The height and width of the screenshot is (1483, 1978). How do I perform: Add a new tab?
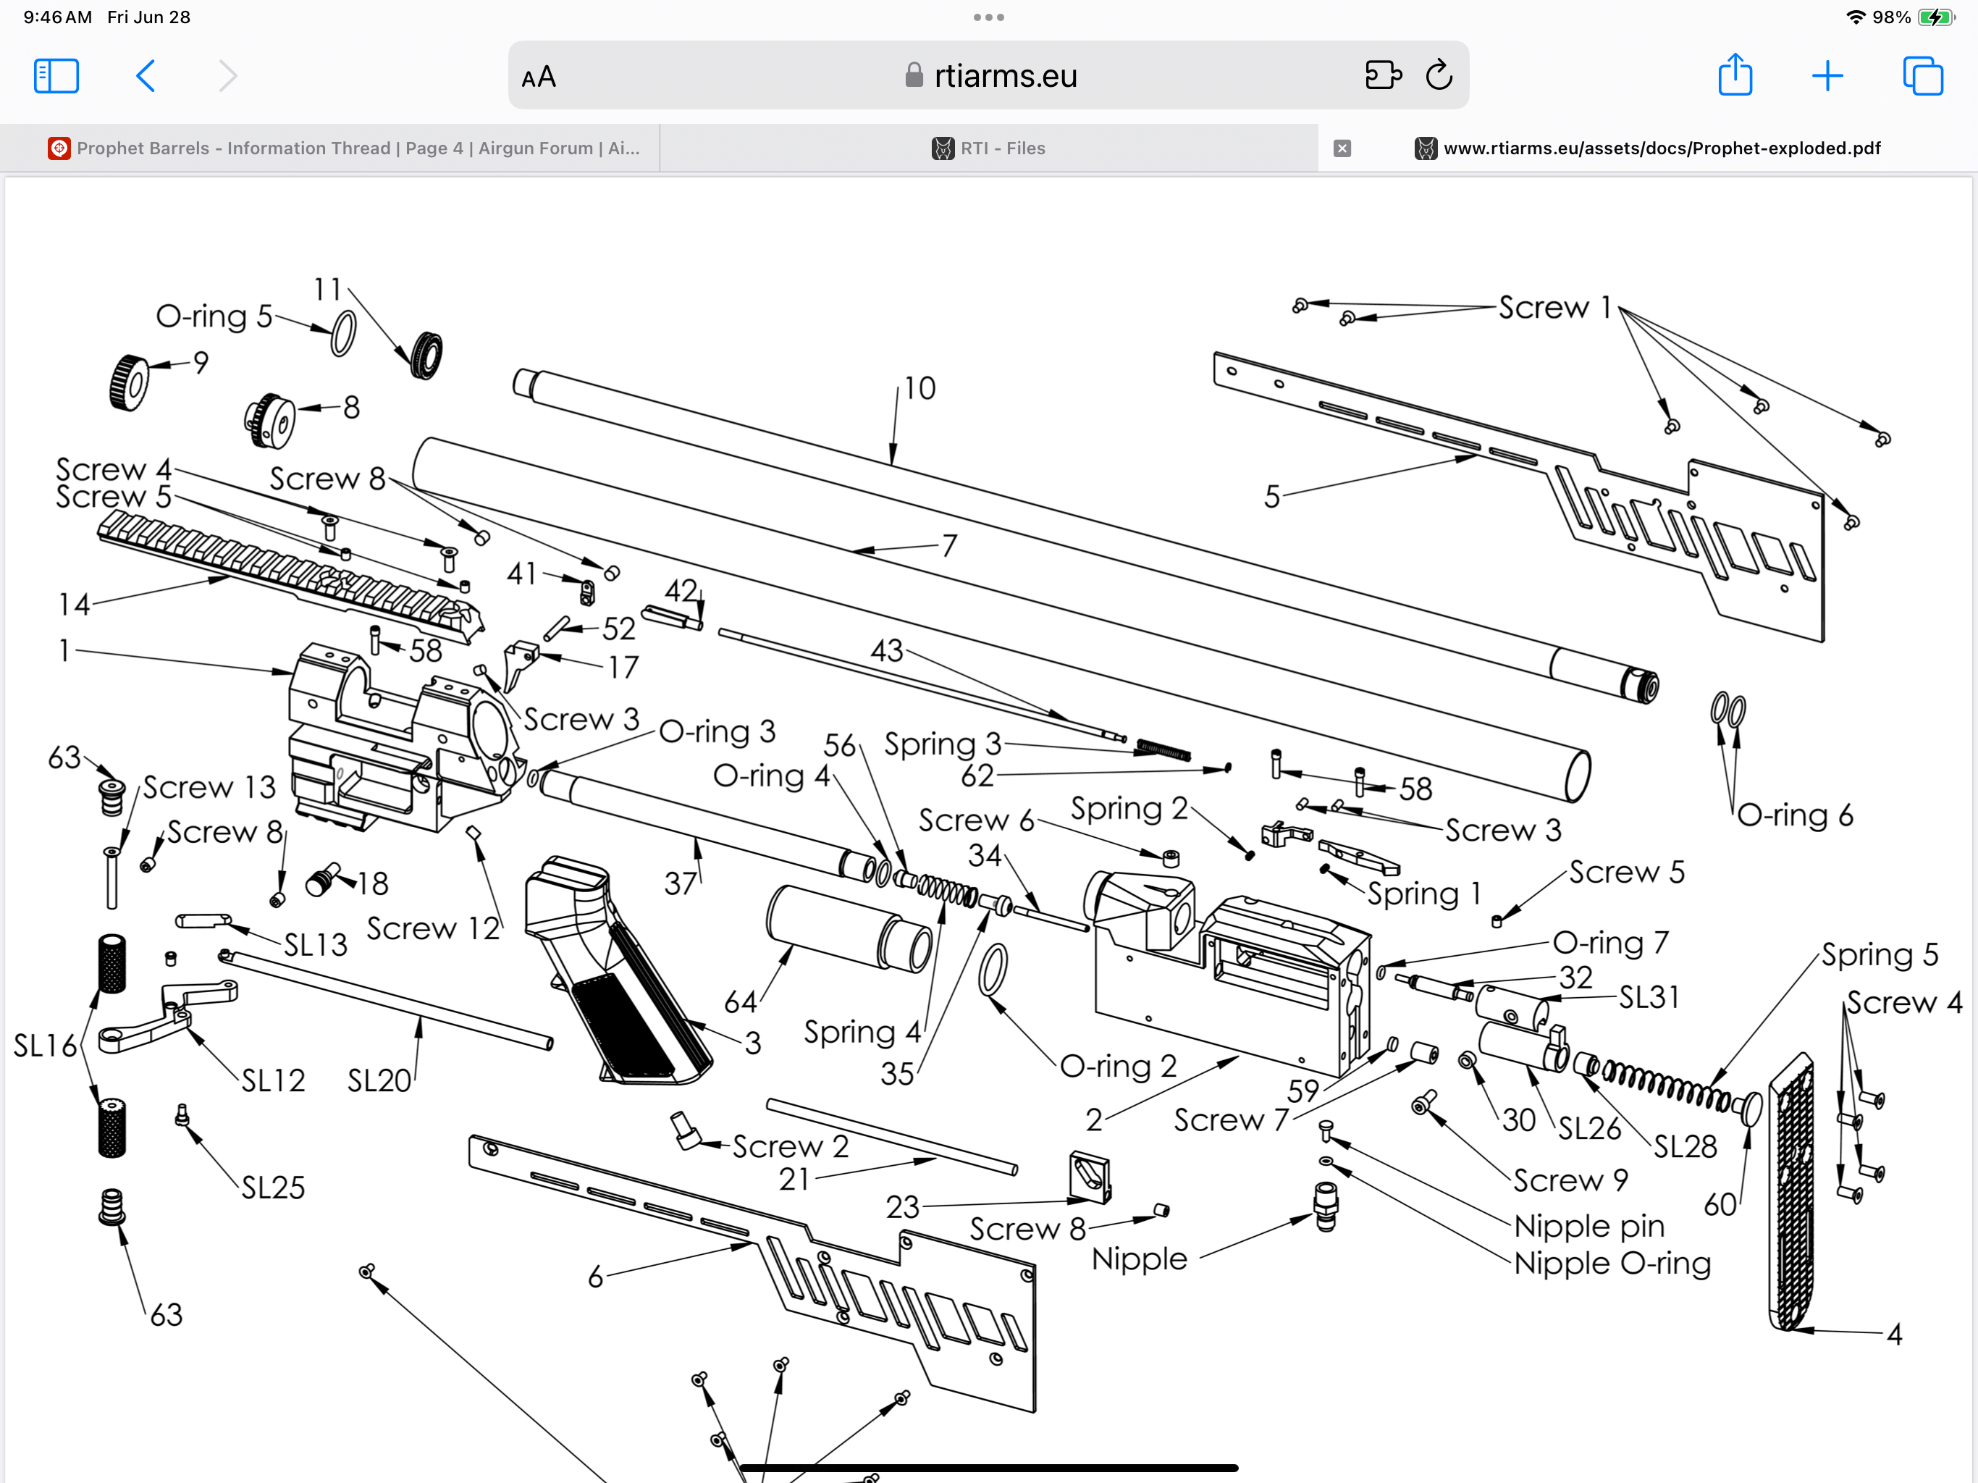(1828, 76)
